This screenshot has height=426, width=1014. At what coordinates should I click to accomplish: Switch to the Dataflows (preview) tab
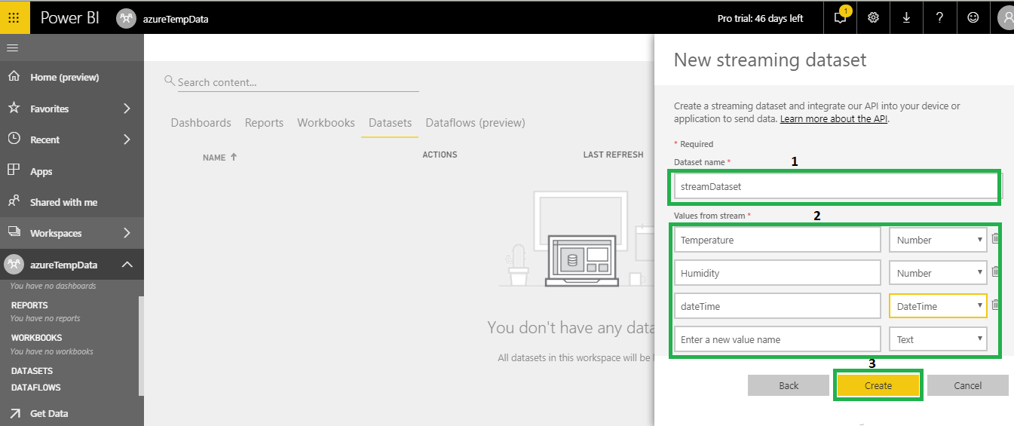(475, 122)
